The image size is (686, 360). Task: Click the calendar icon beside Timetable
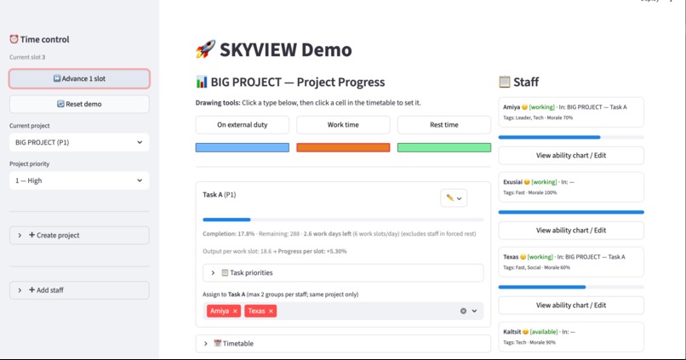(x=217, y=343)
